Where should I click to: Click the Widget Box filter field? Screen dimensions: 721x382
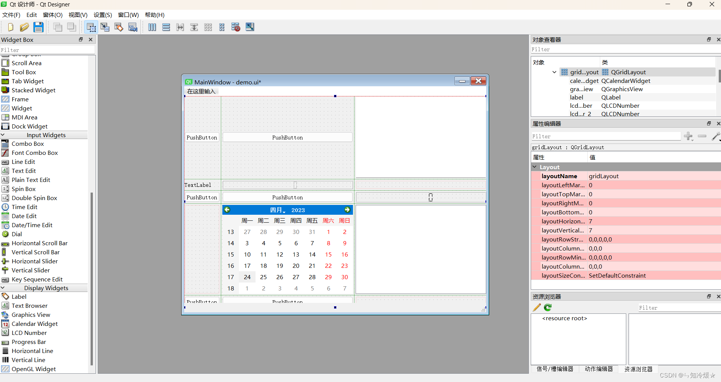pyautogui.click(x=47, y=50)
